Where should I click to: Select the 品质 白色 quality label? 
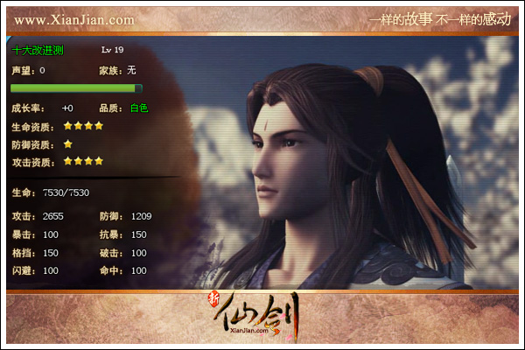(123, 108)
